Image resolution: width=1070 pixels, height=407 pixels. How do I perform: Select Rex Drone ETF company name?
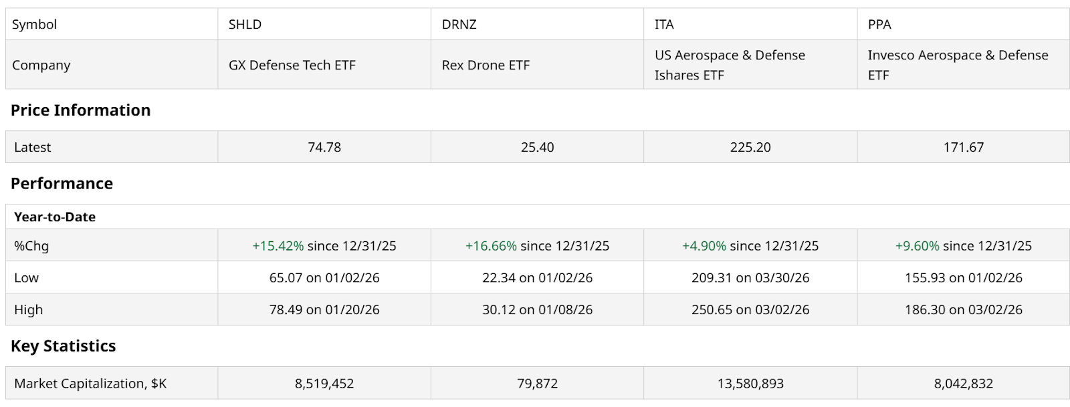click(486, 65)
